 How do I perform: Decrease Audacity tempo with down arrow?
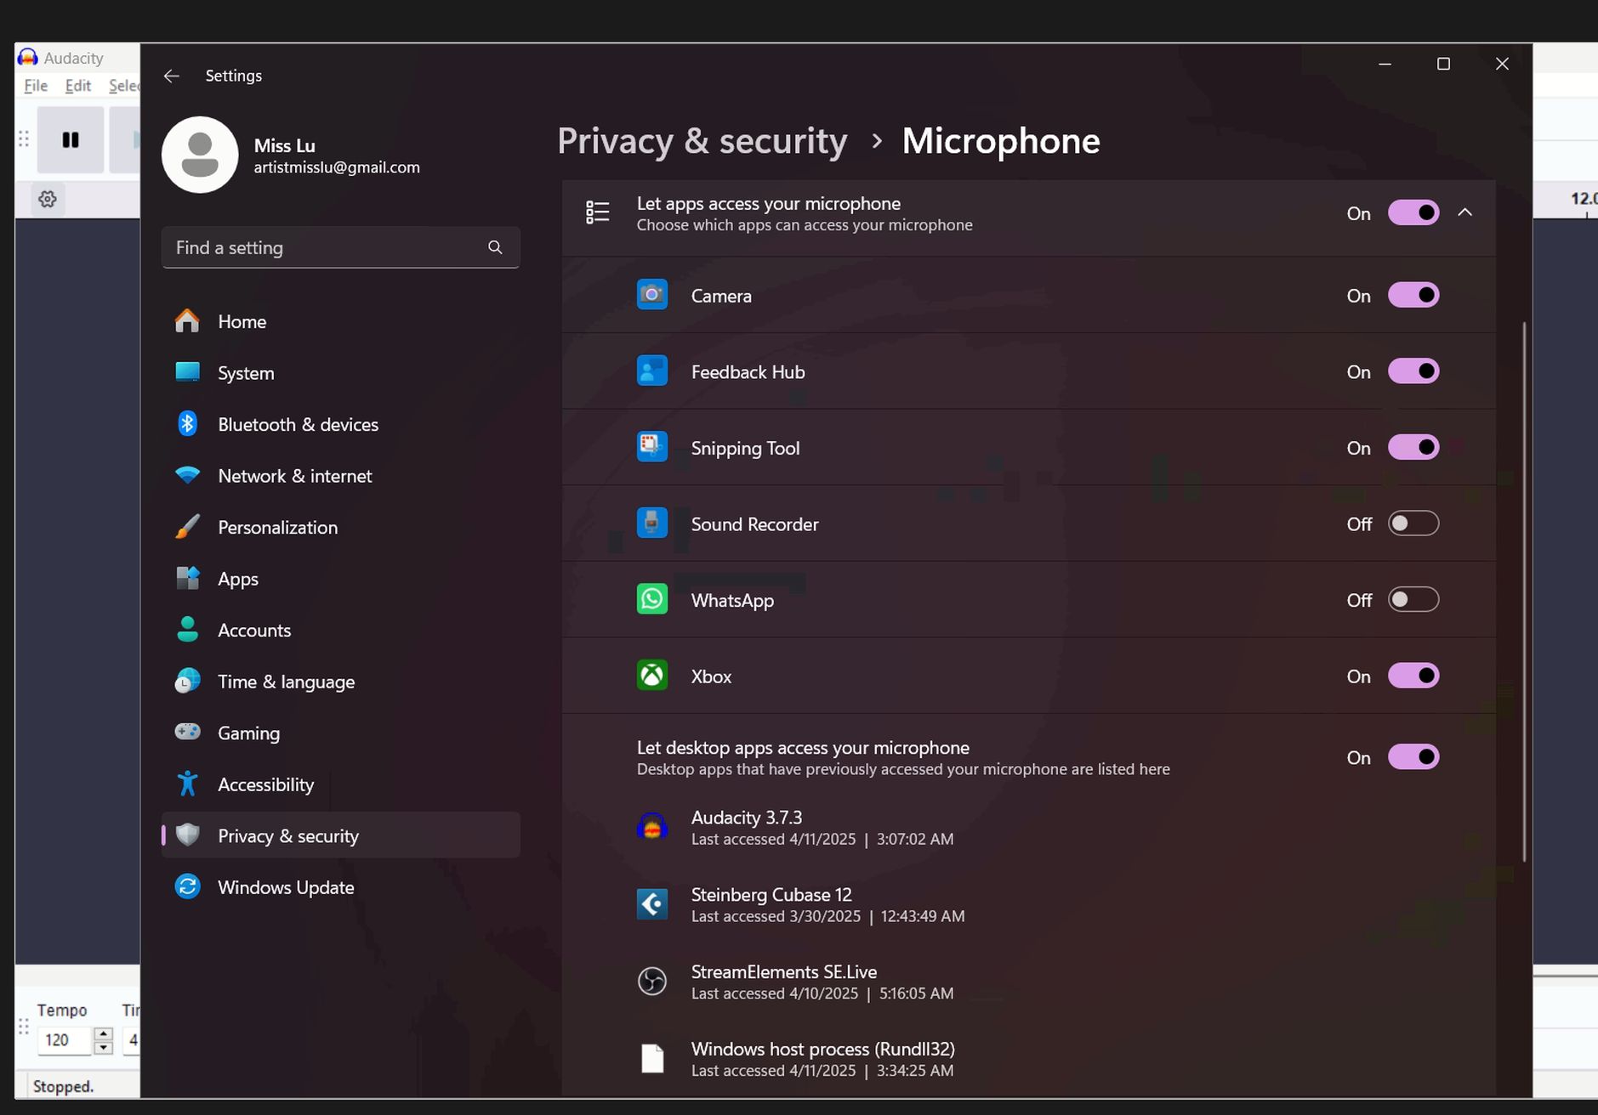point(103,1047)
